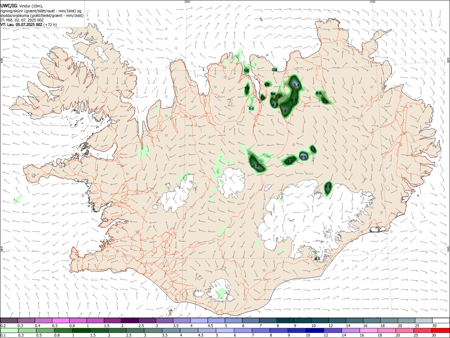Click the dark green 1 swatch in the rain legend
The width and height of the screenshot is (450, 338).
(x=81, y=331)
